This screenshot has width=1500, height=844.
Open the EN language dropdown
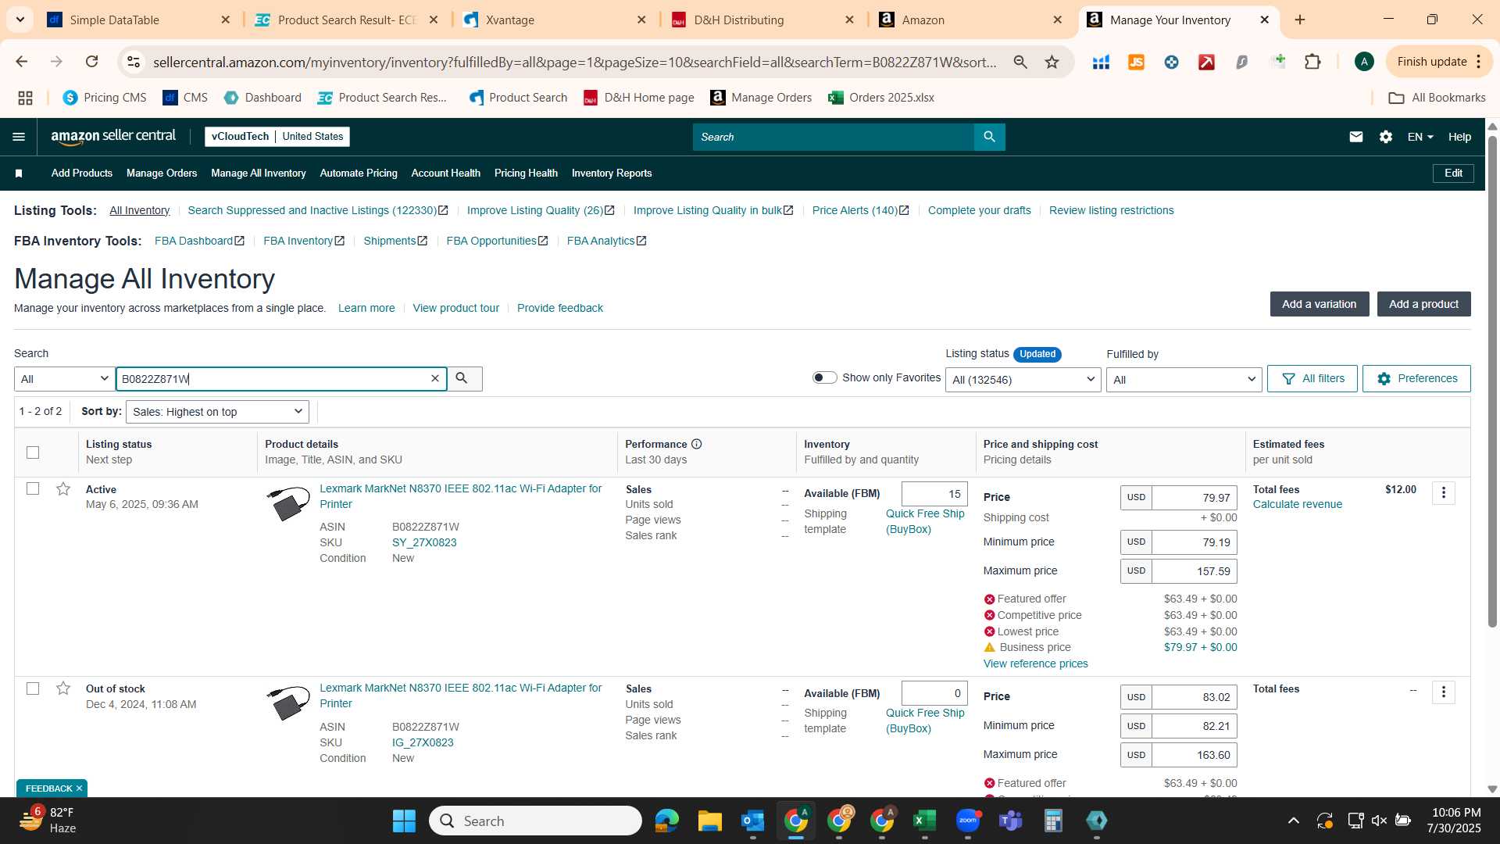click(x=1420, y=137)
